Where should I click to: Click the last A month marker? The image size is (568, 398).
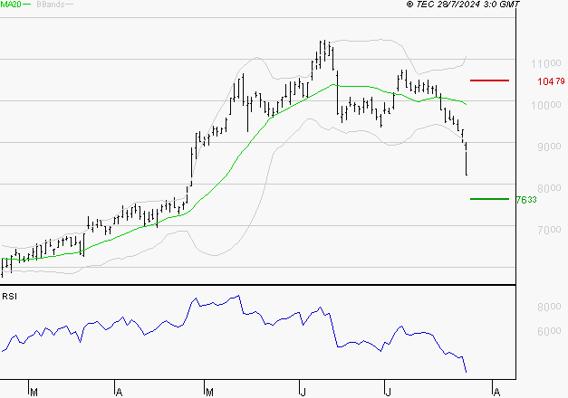point(496,393)
